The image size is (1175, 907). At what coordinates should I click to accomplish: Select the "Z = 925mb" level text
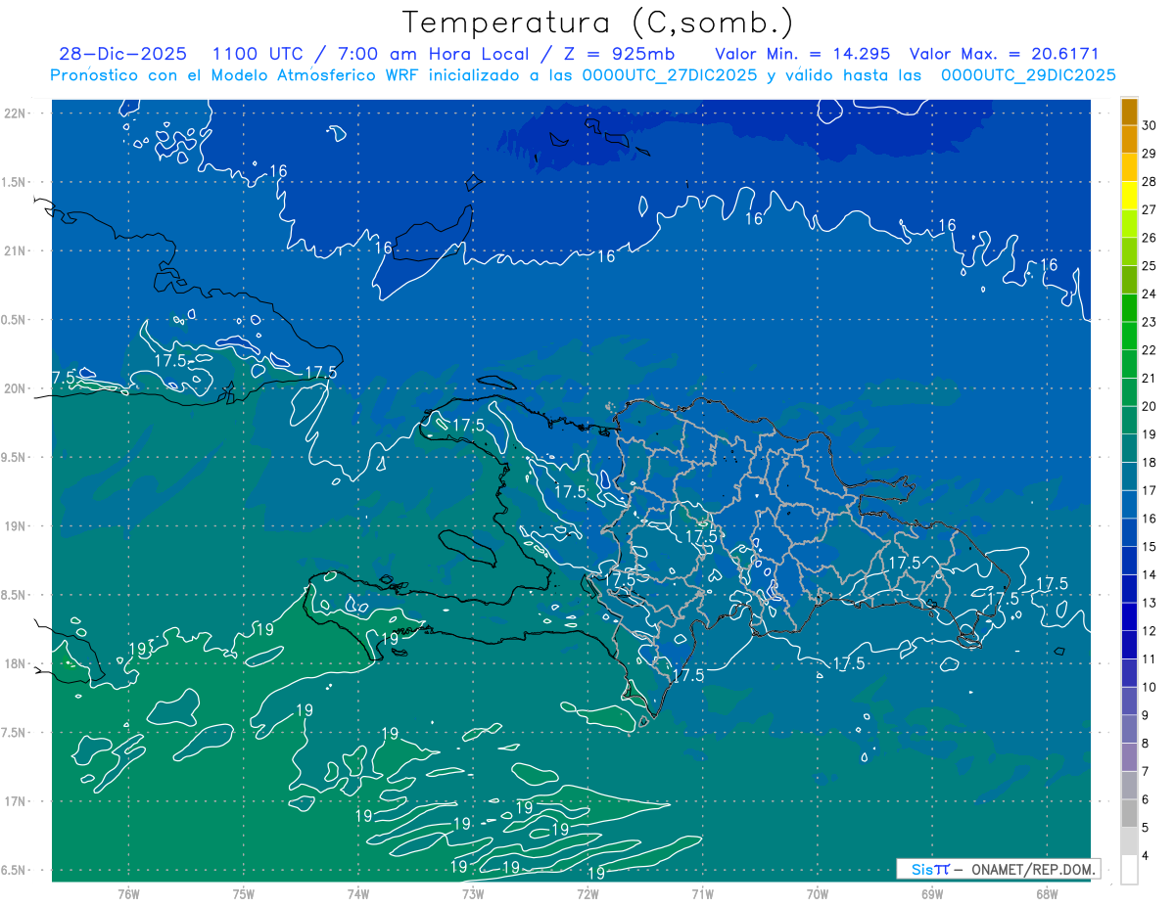tap(621, 54)
